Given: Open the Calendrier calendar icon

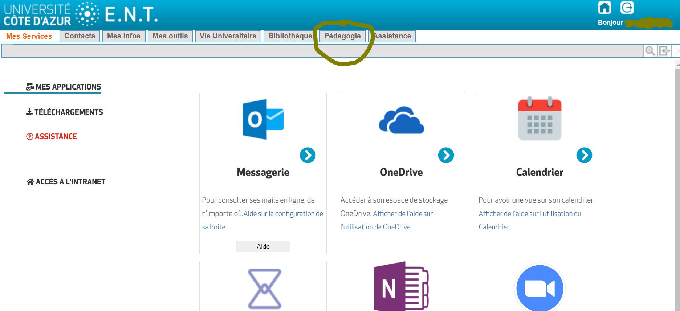Looking at the screenshot, I should click(x=539, y=119).
